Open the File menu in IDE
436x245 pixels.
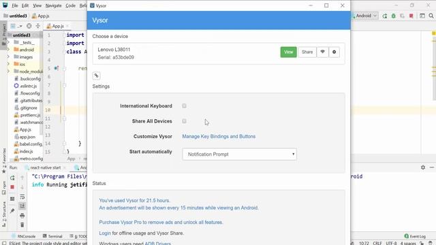(x=15, y=5)
